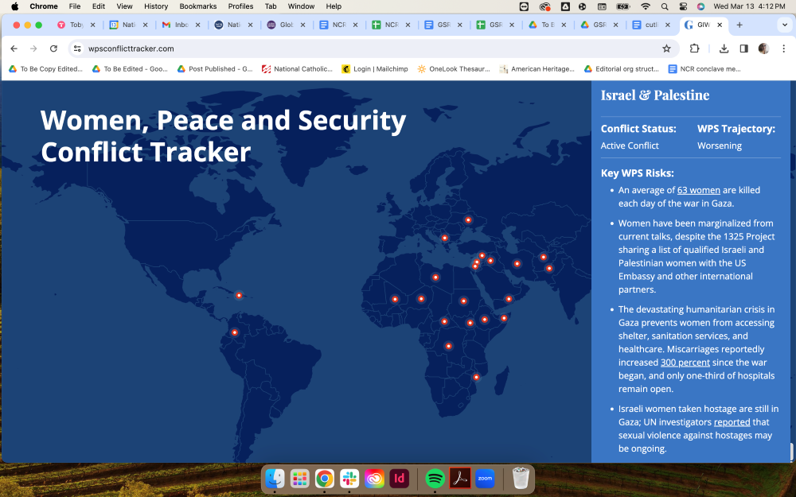The width and height of the screenshot is (796, 497).
Task: Open the Apple menu
Action: (14, 6)
